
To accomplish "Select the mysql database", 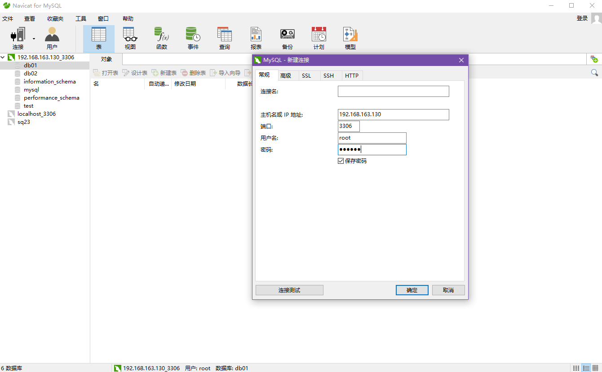I will click(x=31, y=90).
